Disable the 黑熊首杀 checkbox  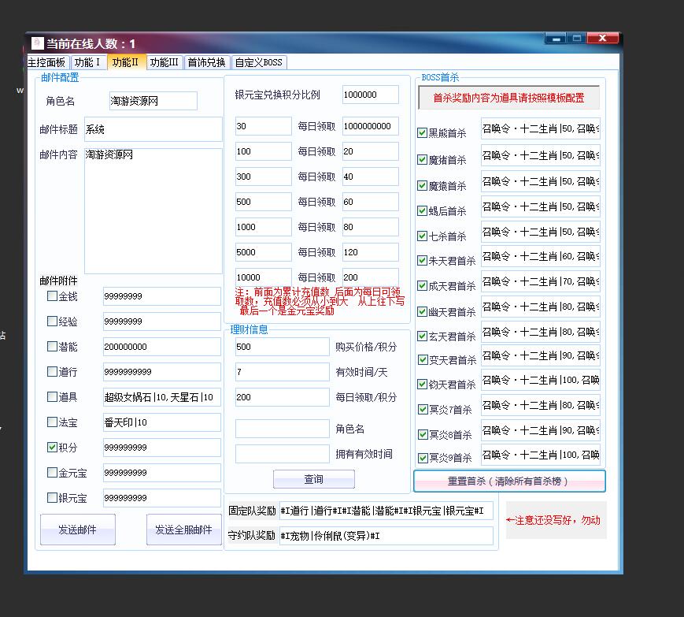pos(423,133)
